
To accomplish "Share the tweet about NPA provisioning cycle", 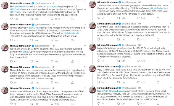I will pos(72,61).
